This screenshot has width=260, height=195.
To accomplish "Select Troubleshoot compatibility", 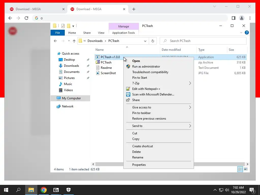I will click(158, 72).
